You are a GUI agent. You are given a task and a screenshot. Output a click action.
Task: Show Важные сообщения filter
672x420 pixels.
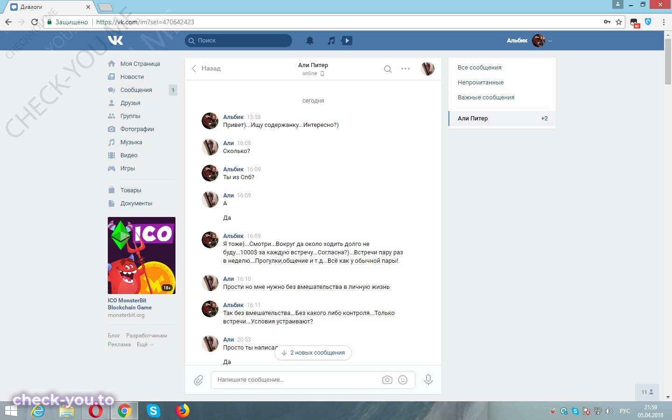502,98
